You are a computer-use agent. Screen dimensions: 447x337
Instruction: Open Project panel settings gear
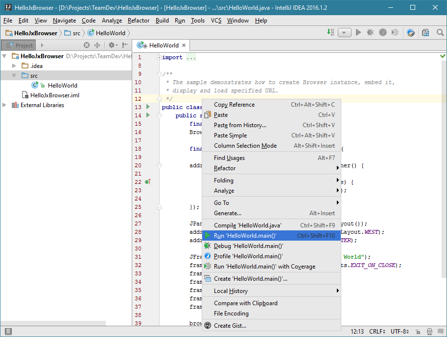point(113,45)
